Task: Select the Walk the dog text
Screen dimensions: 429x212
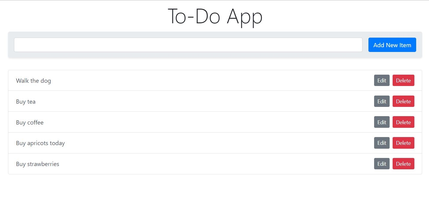Action: pos(33,81)
